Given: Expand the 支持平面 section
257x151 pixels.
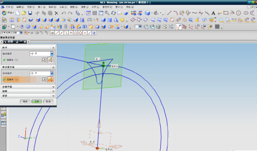Looking at the screenshot, I should 28,87.
